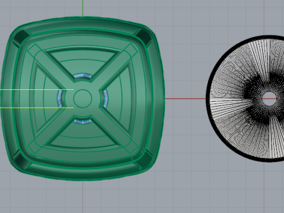This screenshot has height=213, width=284.
Task: Click the red axis line between objects
Action: coord(185,98)
